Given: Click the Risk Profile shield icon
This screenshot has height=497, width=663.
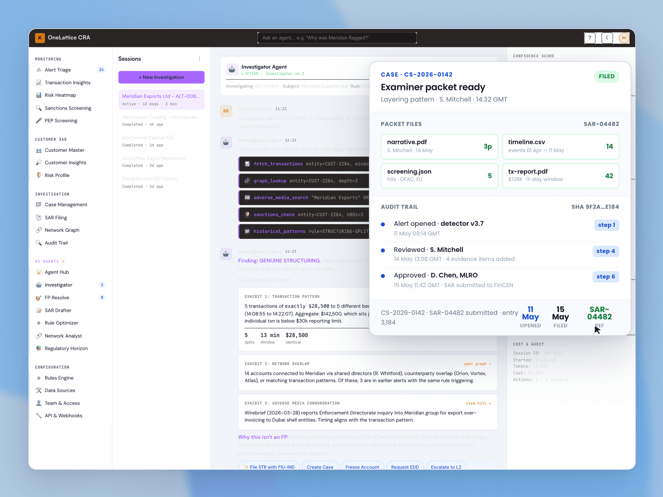Looking at the screenshot, I should [39, 175].
